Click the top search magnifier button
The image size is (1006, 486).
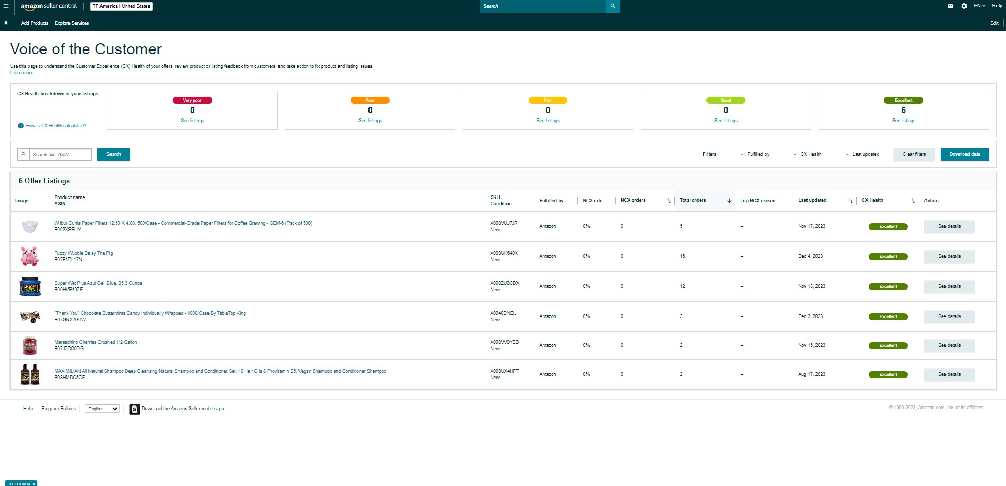pyautogui.click(x=613, y=6)
